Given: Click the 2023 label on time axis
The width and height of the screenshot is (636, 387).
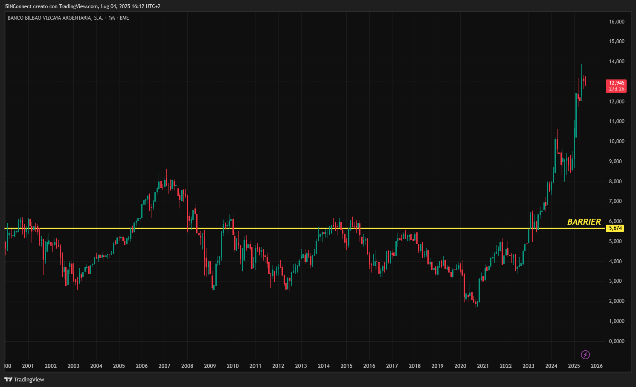Looking at the screenshot, I should click(529, 366).
